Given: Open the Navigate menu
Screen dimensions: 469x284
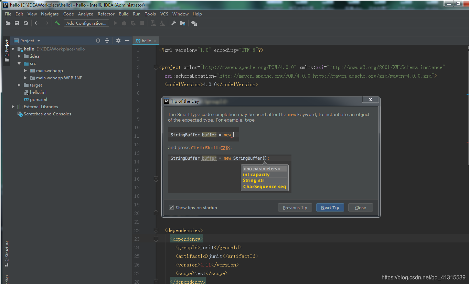Looking at the screenshot, I should (50, 14).
